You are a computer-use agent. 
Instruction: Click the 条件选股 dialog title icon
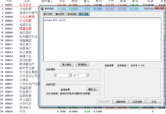pos(42,8)
